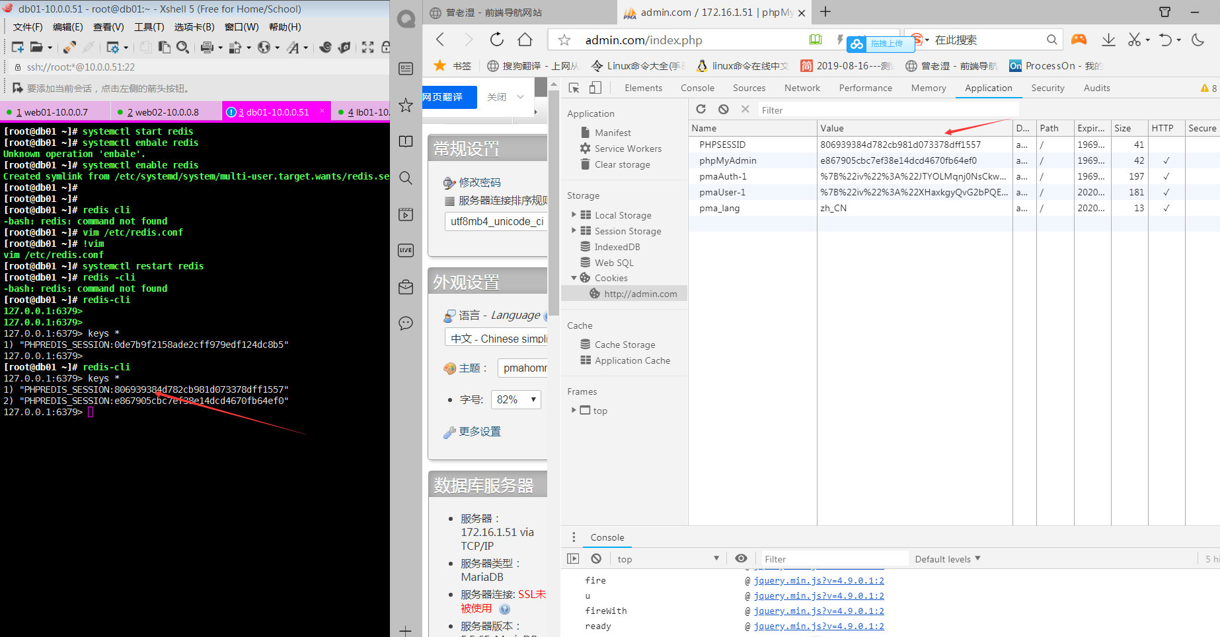Collapse the Cookies tree

[x=574, y=278]
